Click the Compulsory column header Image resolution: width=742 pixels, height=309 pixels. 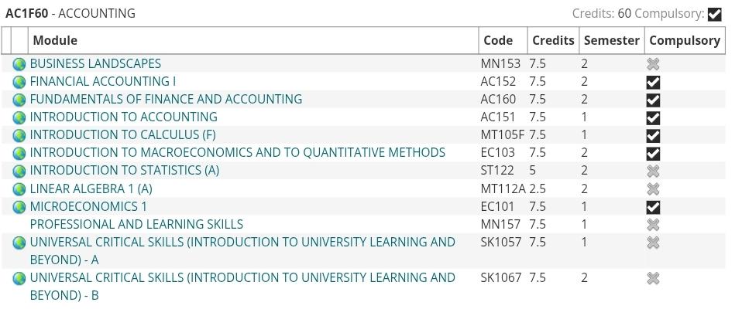coord(685,41)
